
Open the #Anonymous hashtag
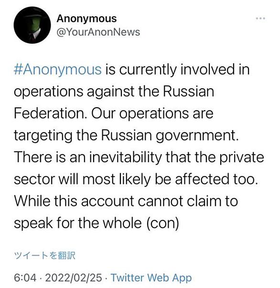[x=58, y=70]
